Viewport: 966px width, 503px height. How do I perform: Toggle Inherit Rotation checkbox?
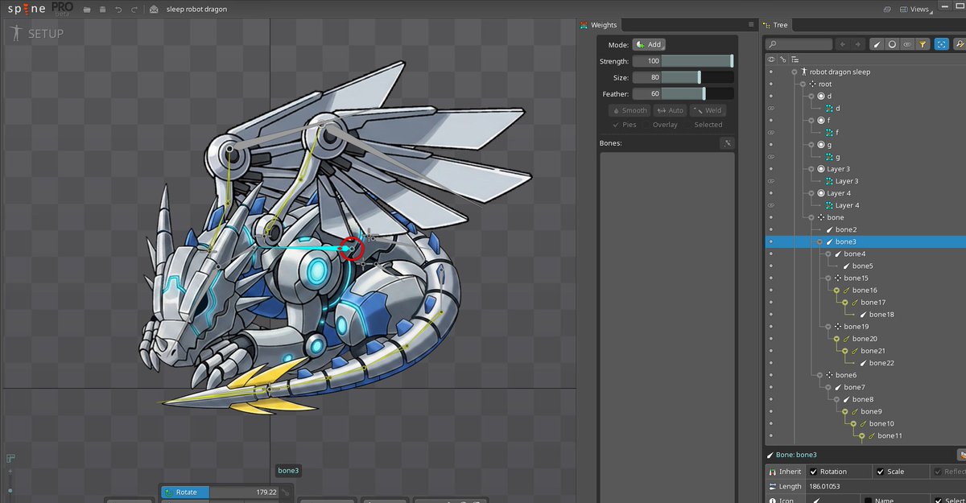point(814,472)
